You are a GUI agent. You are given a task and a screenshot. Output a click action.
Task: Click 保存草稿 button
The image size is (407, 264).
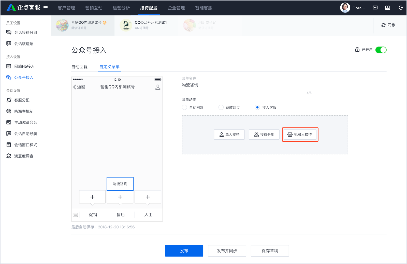coord(270,251)
